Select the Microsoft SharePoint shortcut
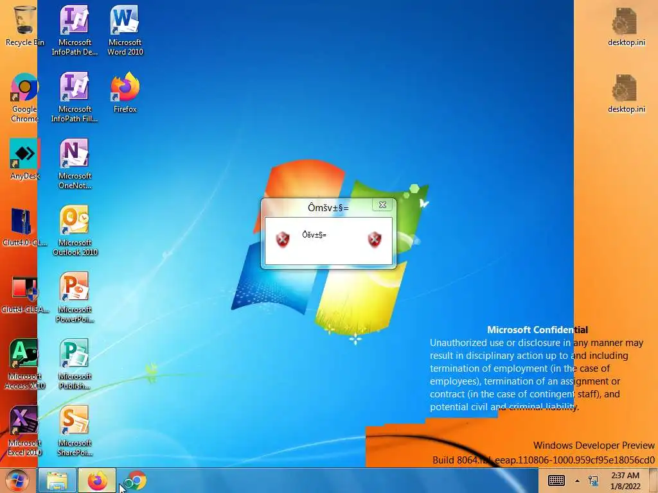 (75, 431)
